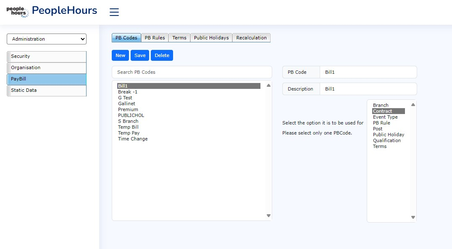Open the Administration dropdown
The height and width of the screenshot is (249, 452).
[47, 39]
